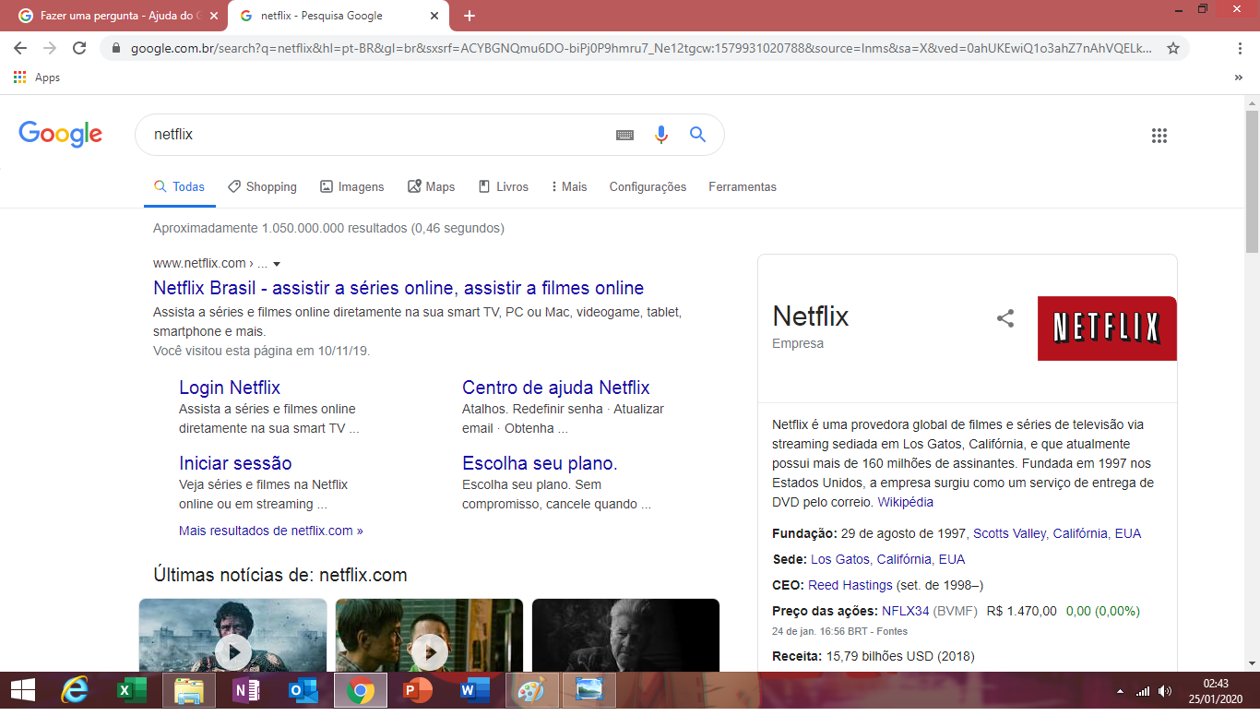Switch to the Maps tab
This screenshot has height=716, width=1260.
pos(431,186)
